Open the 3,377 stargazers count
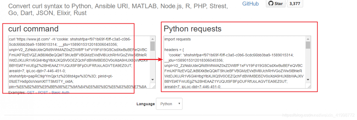The width and height of the screenshot is (357, 120). pyautogui.click(x=295, y=4)
